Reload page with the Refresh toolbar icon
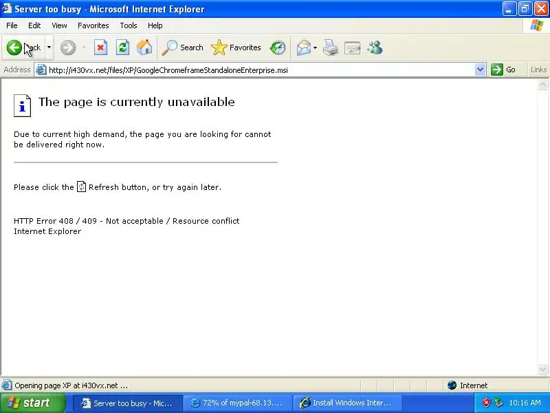 [x=122, y=47]
